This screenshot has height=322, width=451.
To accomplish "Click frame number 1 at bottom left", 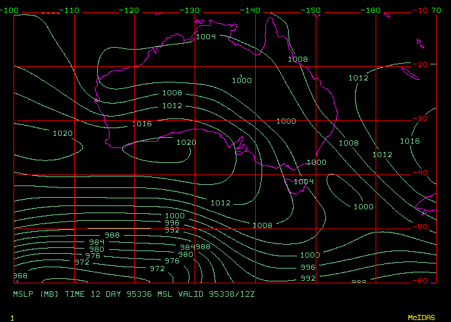I will coord(12,318).
